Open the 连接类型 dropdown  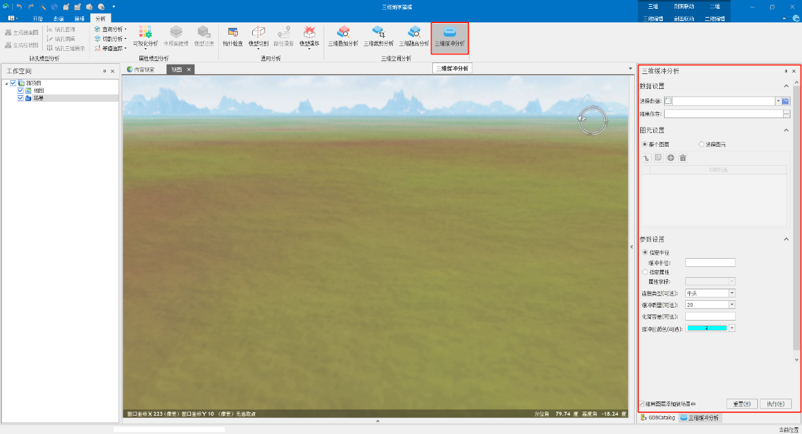[x=731, y=293]
